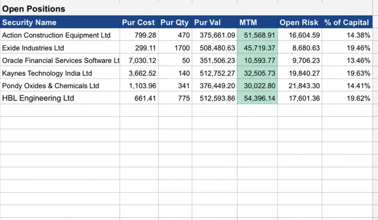The image size is (378, 220).
Task: Select capital percentage 13.46% cell
Action: 347,60
